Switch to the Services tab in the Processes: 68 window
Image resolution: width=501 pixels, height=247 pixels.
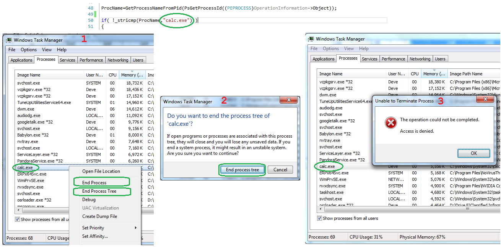pos(67,60)
